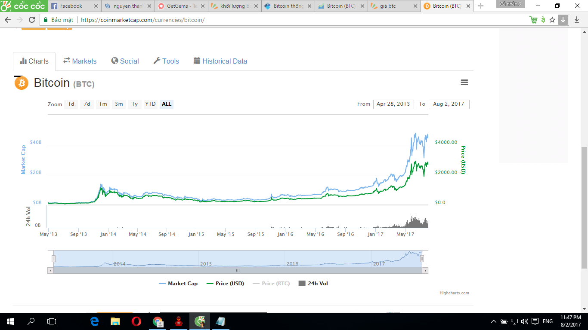588x330 pixels.
Task: Open the shopping cart extension icon
Action: pos(534,20)
